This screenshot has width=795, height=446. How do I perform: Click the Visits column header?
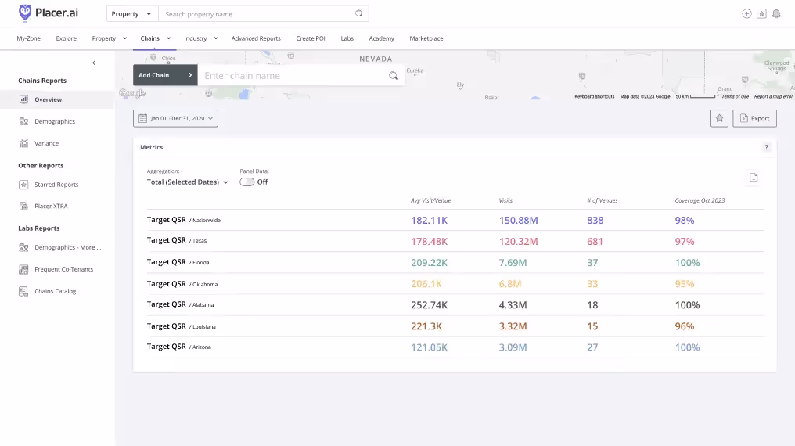point(505,200)
